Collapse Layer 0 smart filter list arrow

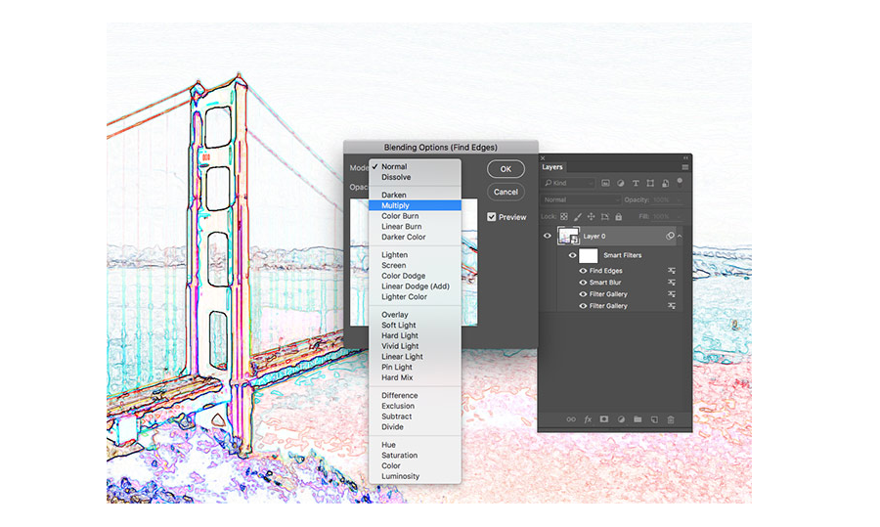pyautogui.click(x=680, y=237)
